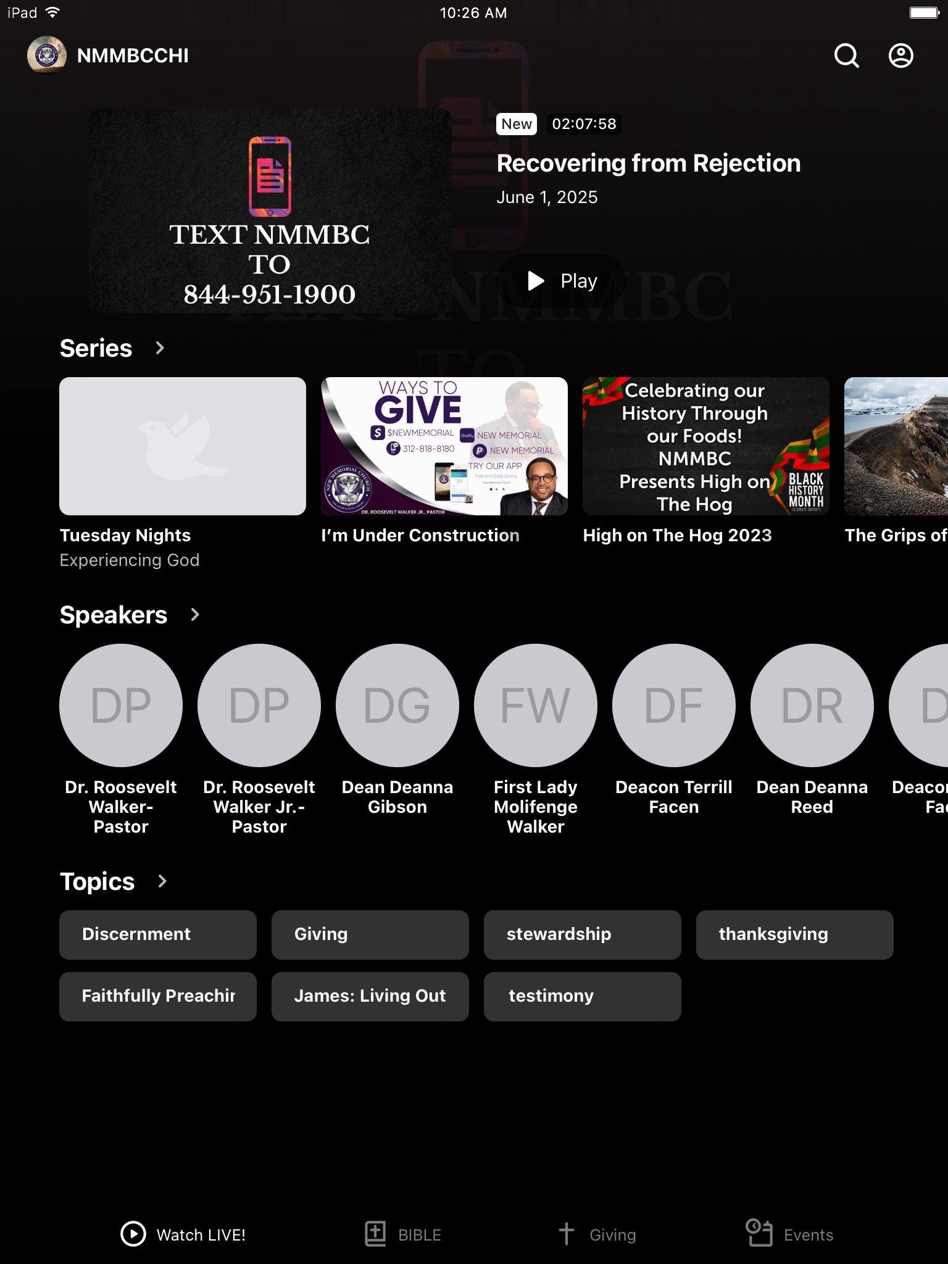The height and width of the screenshot is (1264, 948).
Task: Select the FW avatar for First Lady Walker
Action: click(536, 705)
